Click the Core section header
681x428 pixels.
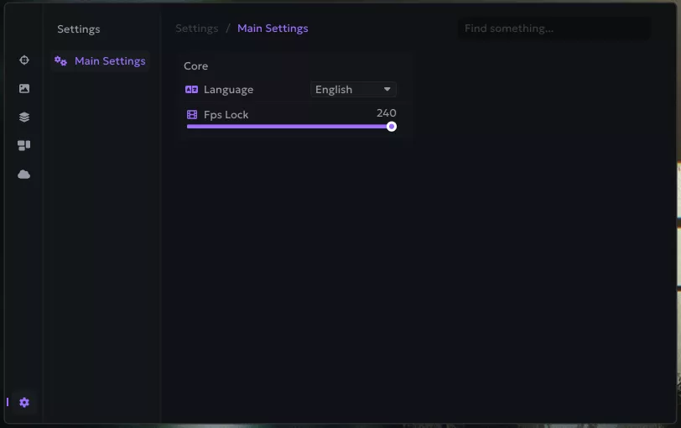click(196, 66)
